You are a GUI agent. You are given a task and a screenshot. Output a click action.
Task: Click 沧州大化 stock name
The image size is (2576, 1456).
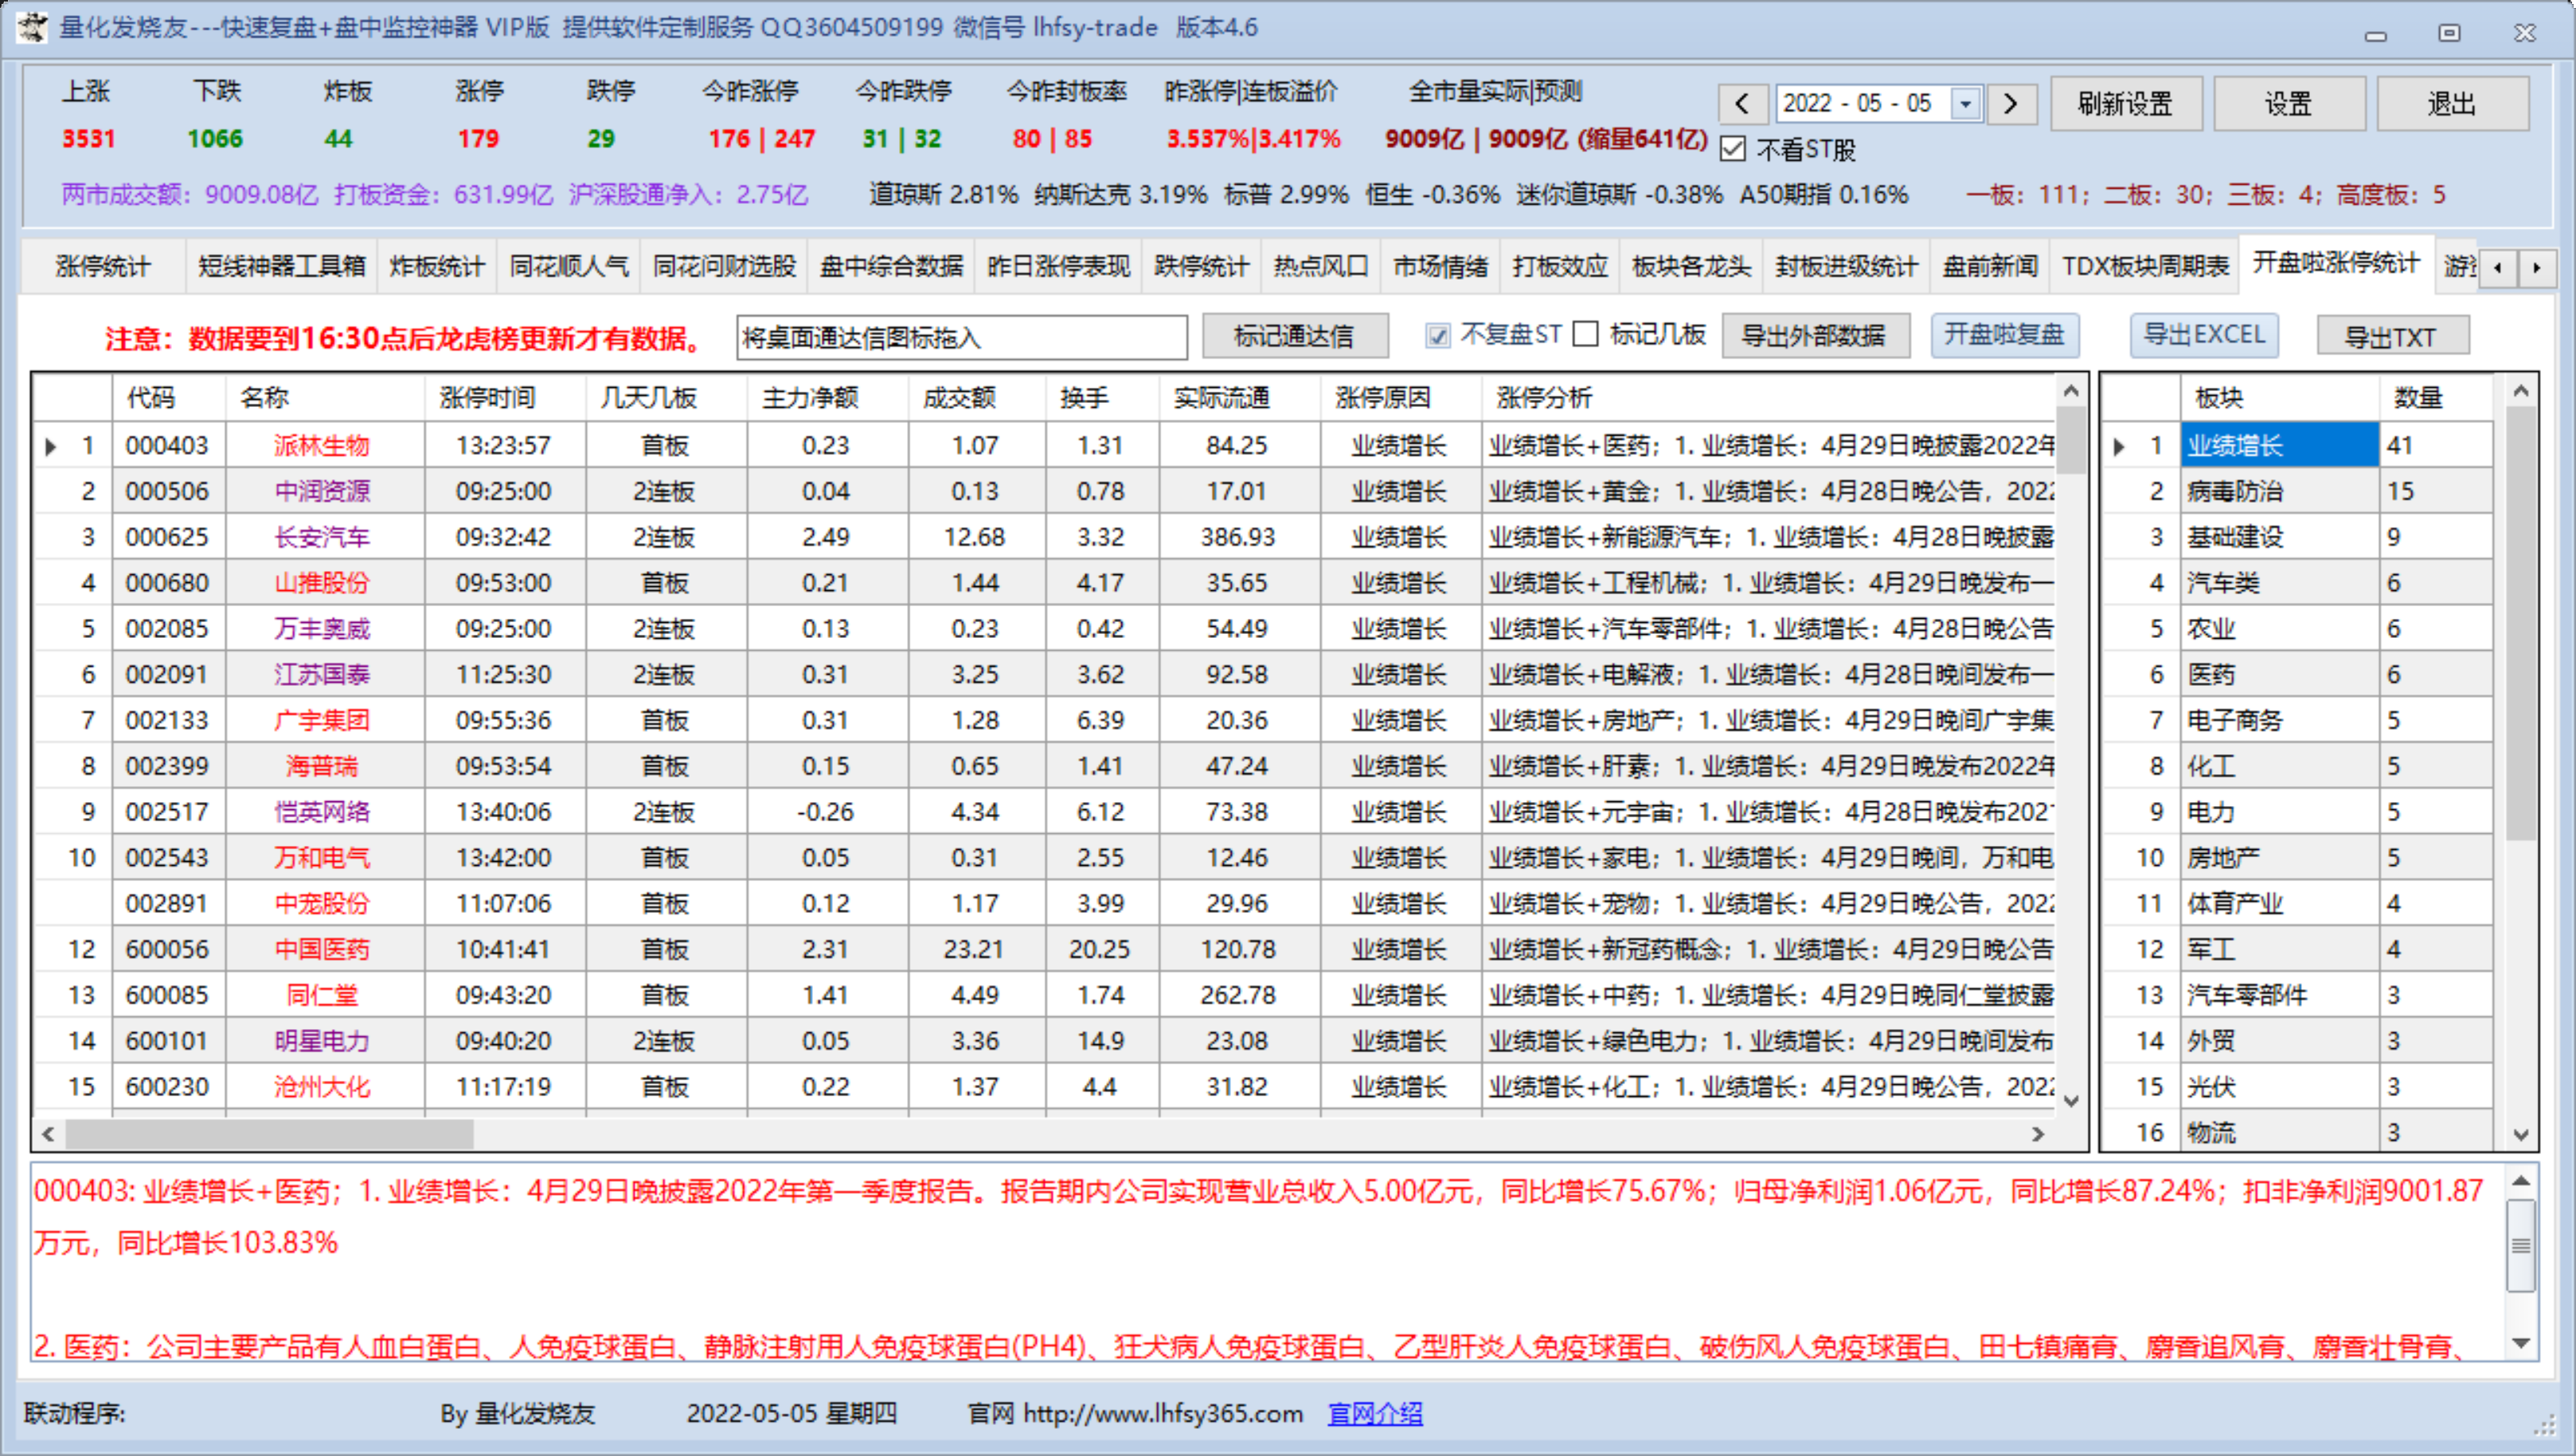click(x=322, y=1087)
